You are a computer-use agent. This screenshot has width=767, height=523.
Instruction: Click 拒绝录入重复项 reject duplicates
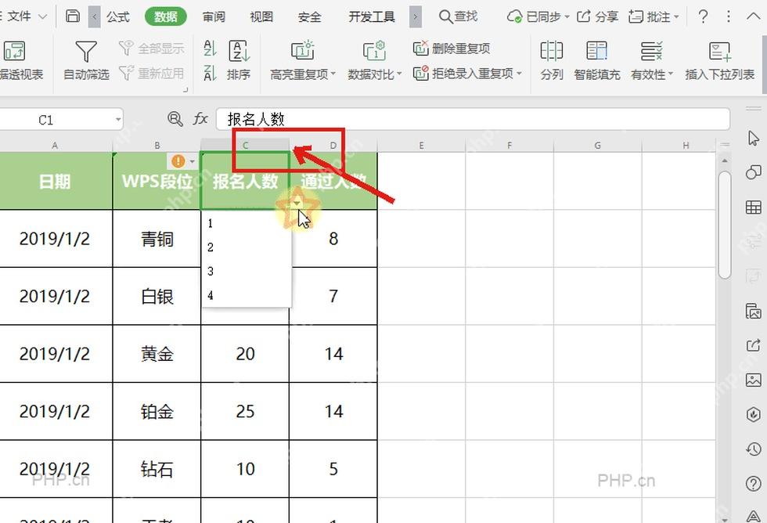click(x=463, y=74)
